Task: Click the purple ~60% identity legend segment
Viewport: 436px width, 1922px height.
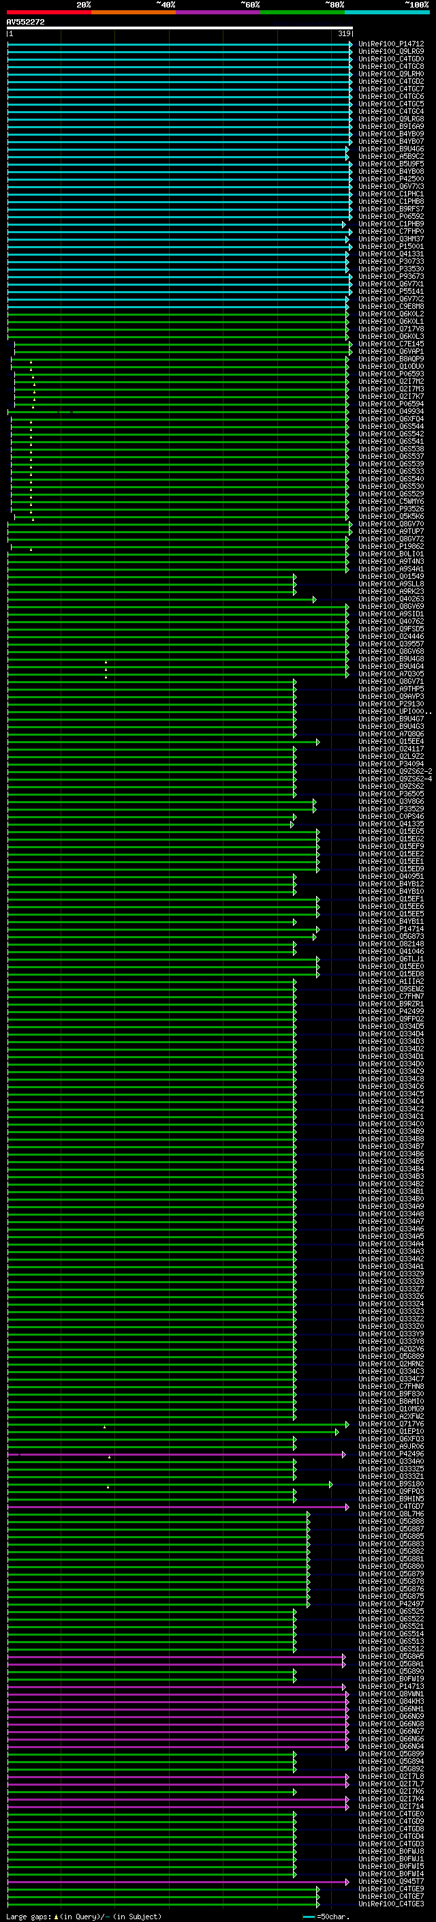Action: (x=217, y=13)
